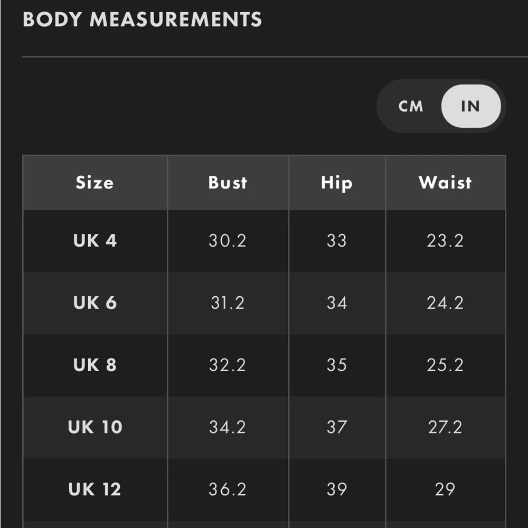528x528 pixels.
Task: Click the 39 hip value for UK 12
Action: tap(337, 489)
